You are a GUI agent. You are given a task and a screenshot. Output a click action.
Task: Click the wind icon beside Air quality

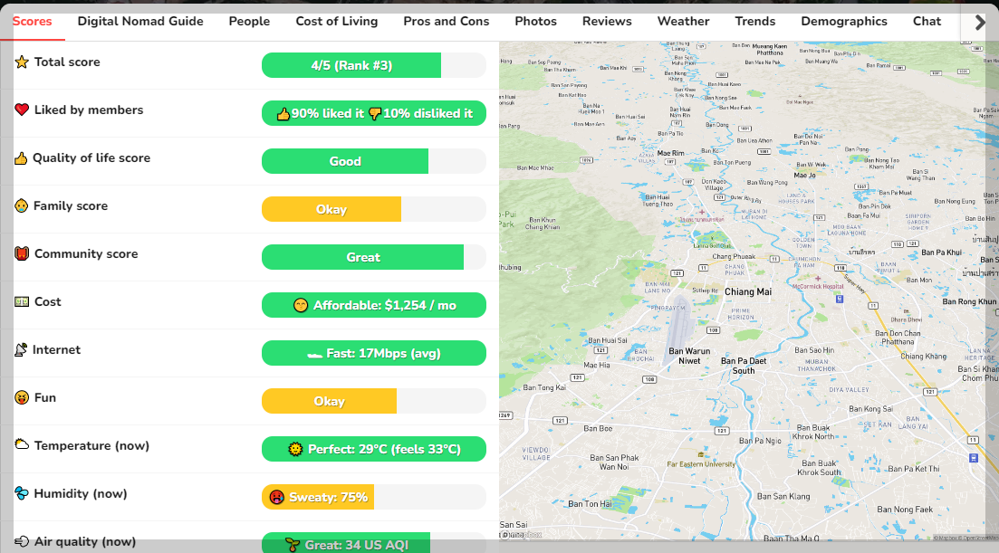coord(22,541)
